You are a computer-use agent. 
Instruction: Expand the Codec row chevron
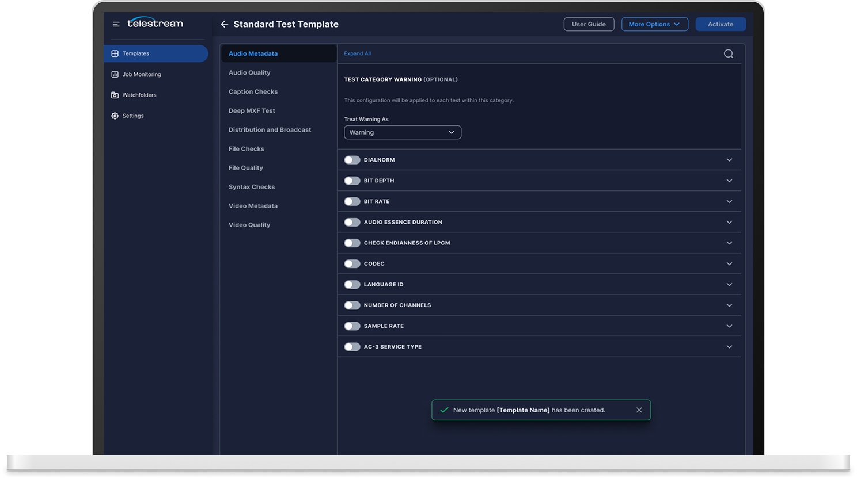pyautogui.click(x=729, y=263)
